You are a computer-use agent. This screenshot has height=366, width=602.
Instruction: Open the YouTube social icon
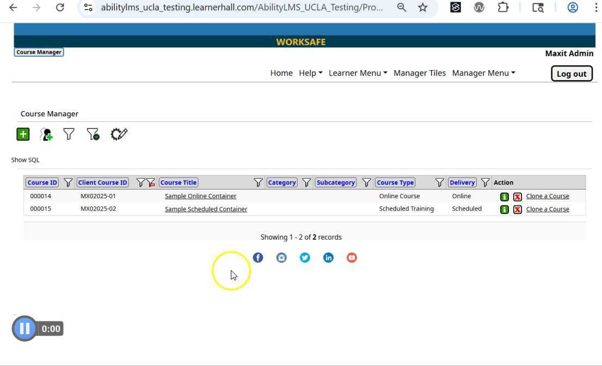pyautogui.click(x=352, y=258)
